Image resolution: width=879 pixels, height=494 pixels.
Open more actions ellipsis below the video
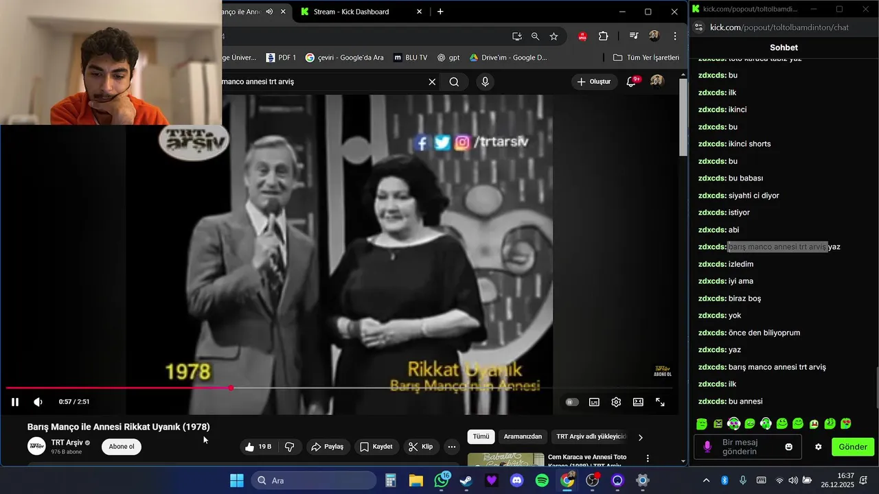click(451, 447)
